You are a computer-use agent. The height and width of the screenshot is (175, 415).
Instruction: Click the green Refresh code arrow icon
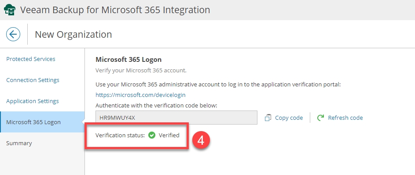[320, 118]
